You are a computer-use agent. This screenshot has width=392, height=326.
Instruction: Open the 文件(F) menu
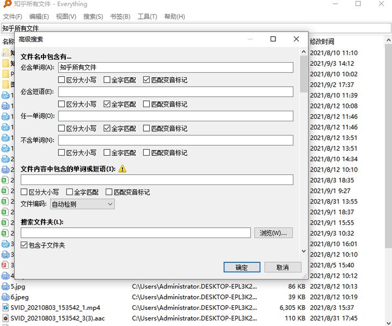tap(13, 17)
